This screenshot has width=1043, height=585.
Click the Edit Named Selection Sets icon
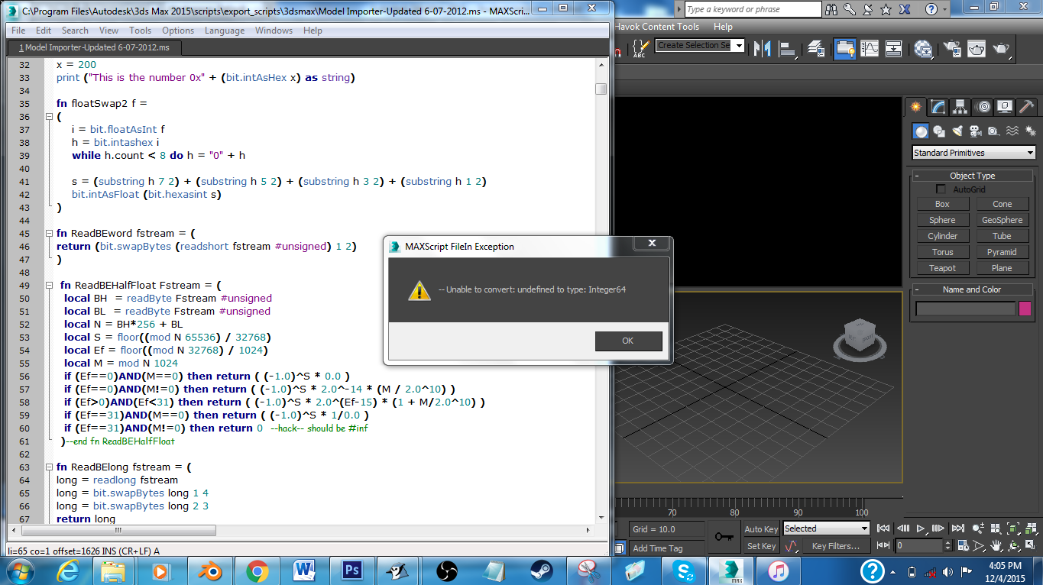pyautogui.click(x=640, y=49)
